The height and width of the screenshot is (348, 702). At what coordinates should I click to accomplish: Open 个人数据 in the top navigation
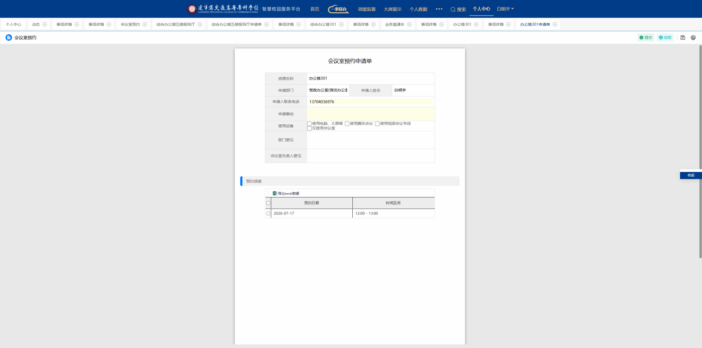click(419, 9)
